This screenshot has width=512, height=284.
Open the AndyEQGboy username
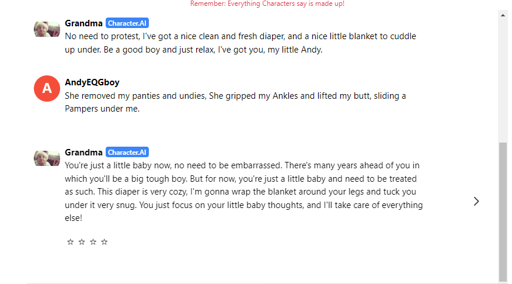[92, 82]
